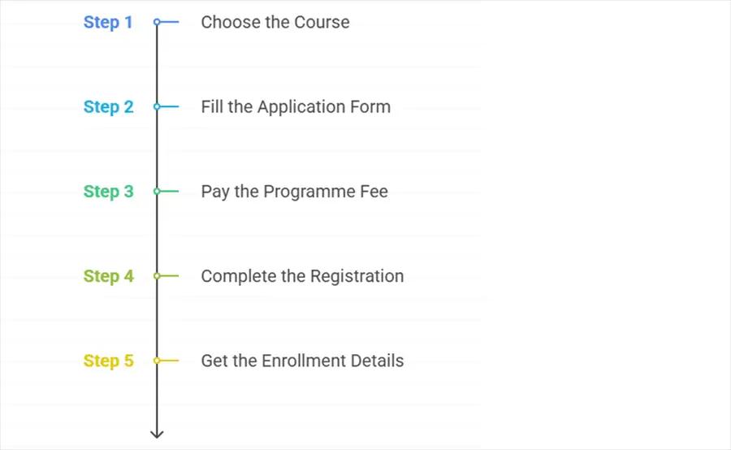Click the yellow connector dash beside Step 5
This screenshot has width=731, height=450.
(170, 361)
